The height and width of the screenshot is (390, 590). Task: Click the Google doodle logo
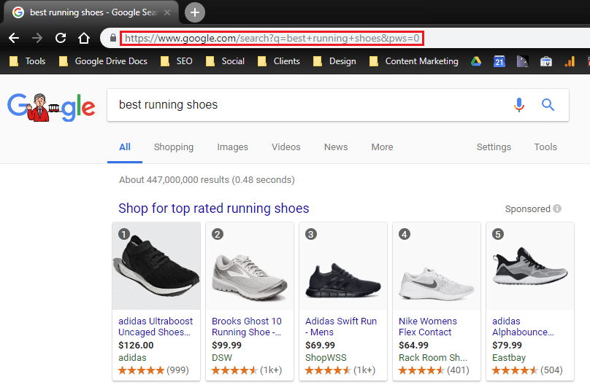(51, 107)
